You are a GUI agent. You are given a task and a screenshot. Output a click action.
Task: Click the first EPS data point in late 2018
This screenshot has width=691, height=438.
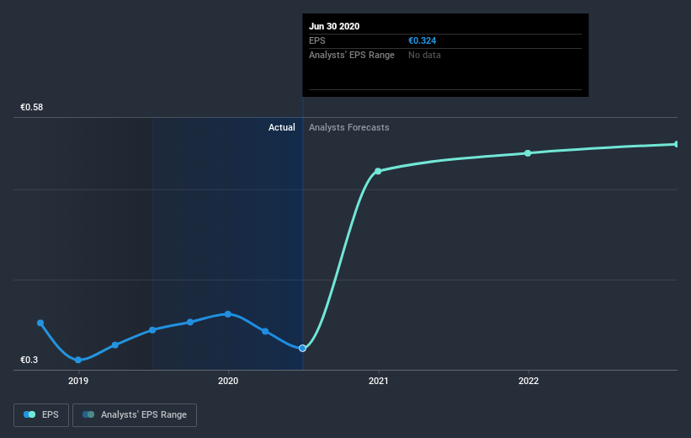pyautogui.click(x=40, y=323)
